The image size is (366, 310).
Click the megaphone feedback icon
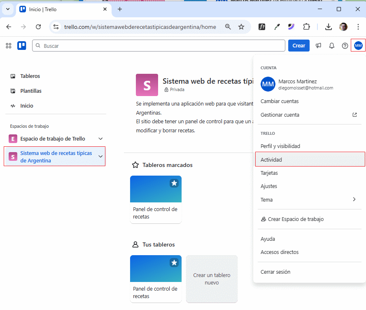pos(318,46)
